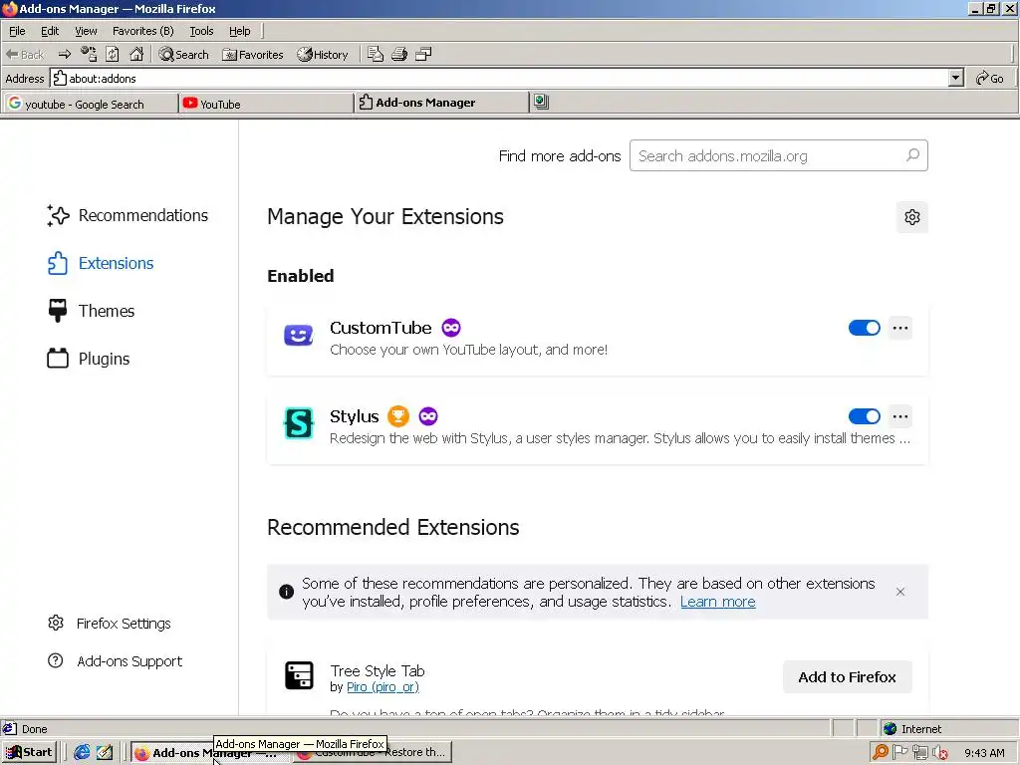Viewport: 1020px width, 765px height.
Task: Click the network computers tray icon
Action: [x=919, y=753]
